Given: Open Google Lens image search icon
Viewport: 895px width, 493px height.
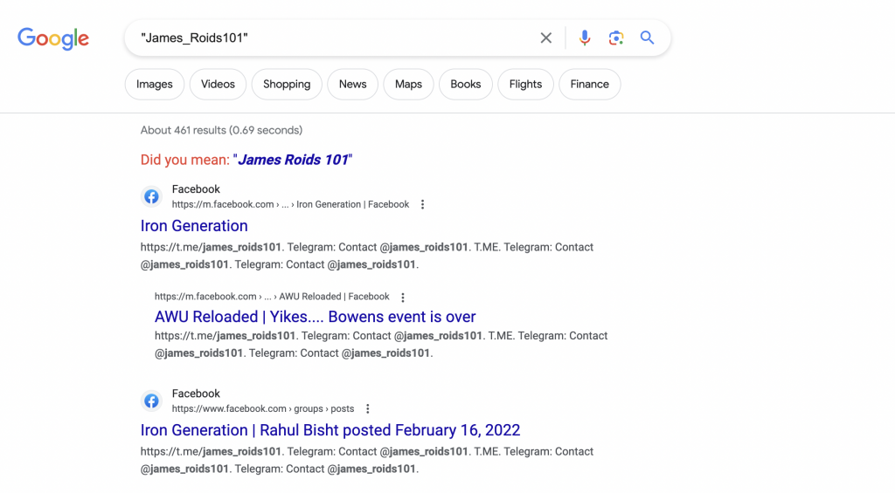Looking at the screenshot, I should (x=616, y=38).
